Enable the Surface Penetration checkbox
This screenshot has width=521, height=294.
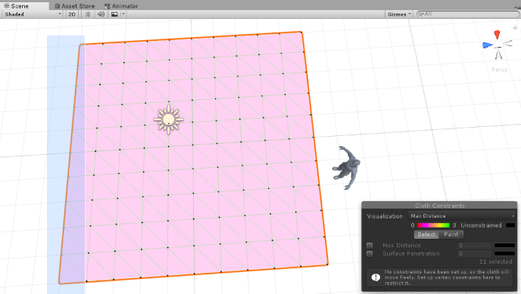coord(370,254)
